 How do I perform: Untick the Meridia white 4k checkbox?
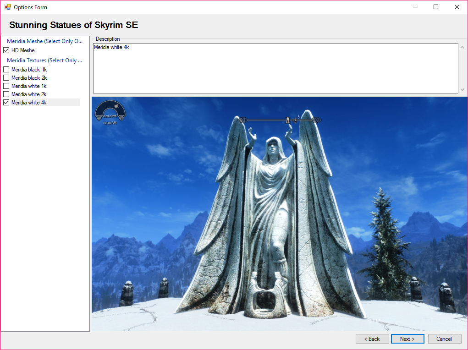click(6, 103)
